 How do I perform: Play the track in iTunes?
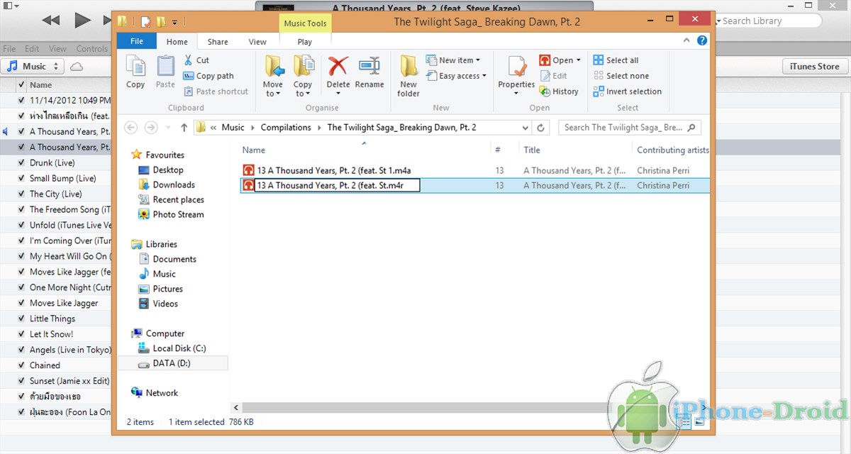[x=83, y=20]
